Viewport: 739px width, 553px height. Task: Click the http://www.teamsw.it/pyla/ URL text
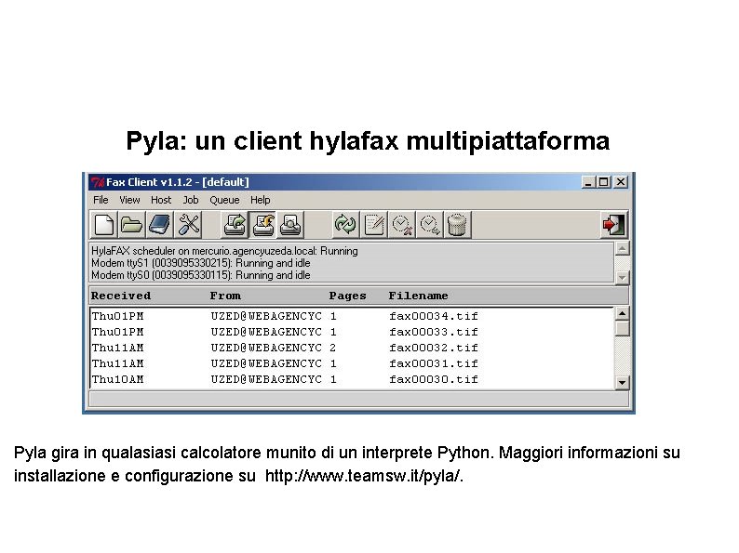[x=364, y=476]
